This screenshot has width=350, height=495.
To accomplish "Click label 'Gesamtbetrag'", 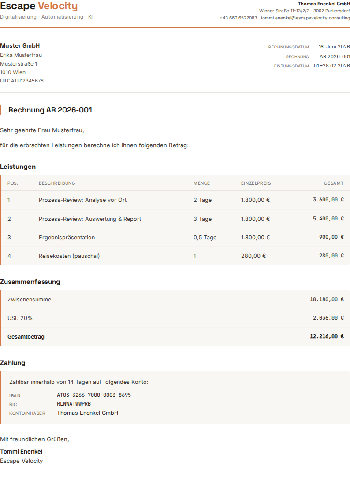I will point(26,337).
